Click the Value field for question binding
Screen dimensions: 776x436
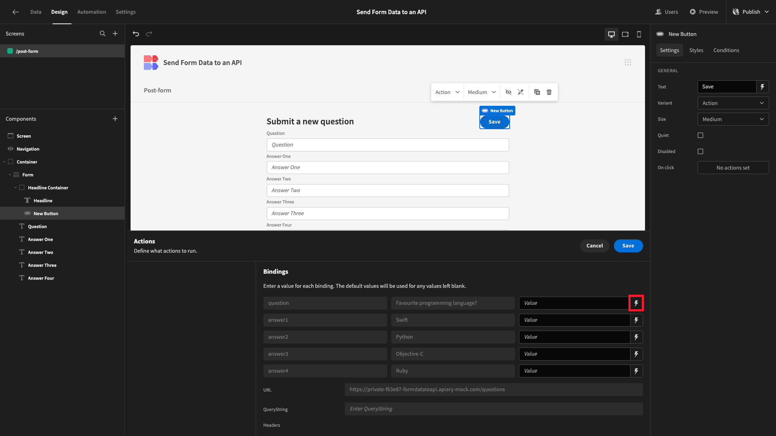(574, 303)
